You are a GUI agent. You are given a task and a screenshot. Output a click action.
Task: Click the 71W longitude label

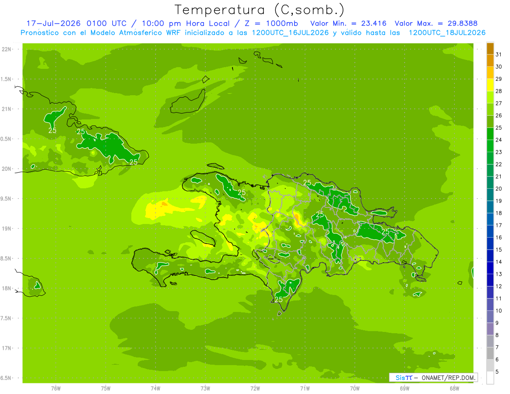pyautogui.click(x=305, y=388)
